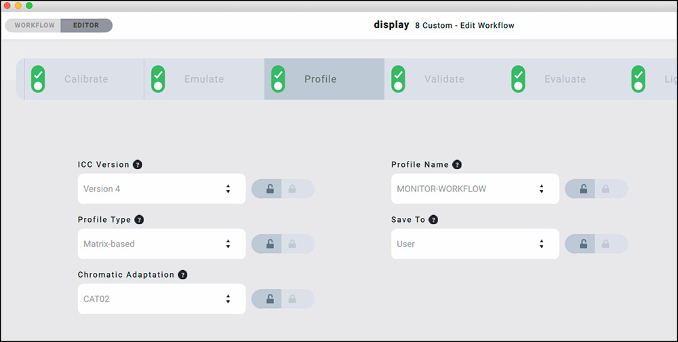Toggle the Emulate step switch
Viewport: 678px width, 342px height.
[158, 79]
